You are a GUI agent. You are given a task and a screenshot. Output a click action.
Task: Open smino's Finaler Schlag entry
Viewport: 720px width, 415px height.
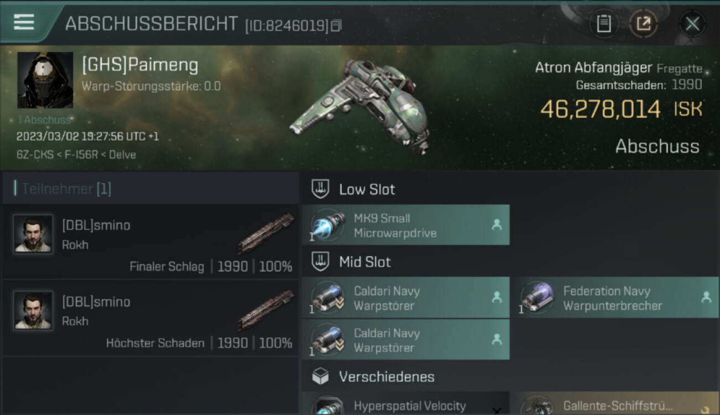[x=151, y=241]
